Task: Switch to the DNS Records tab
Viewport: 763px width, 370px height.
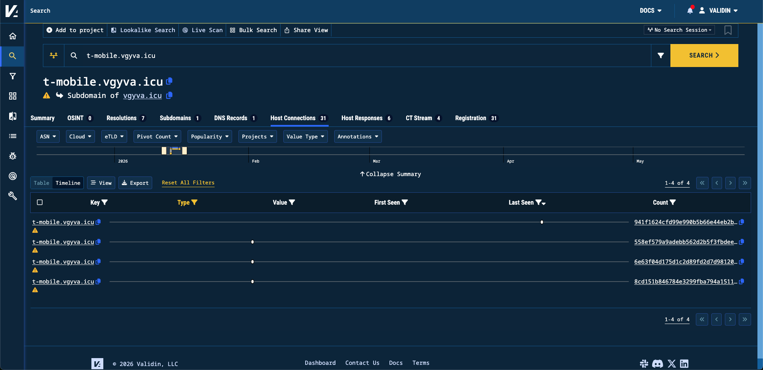Action: tap(236, 118)
